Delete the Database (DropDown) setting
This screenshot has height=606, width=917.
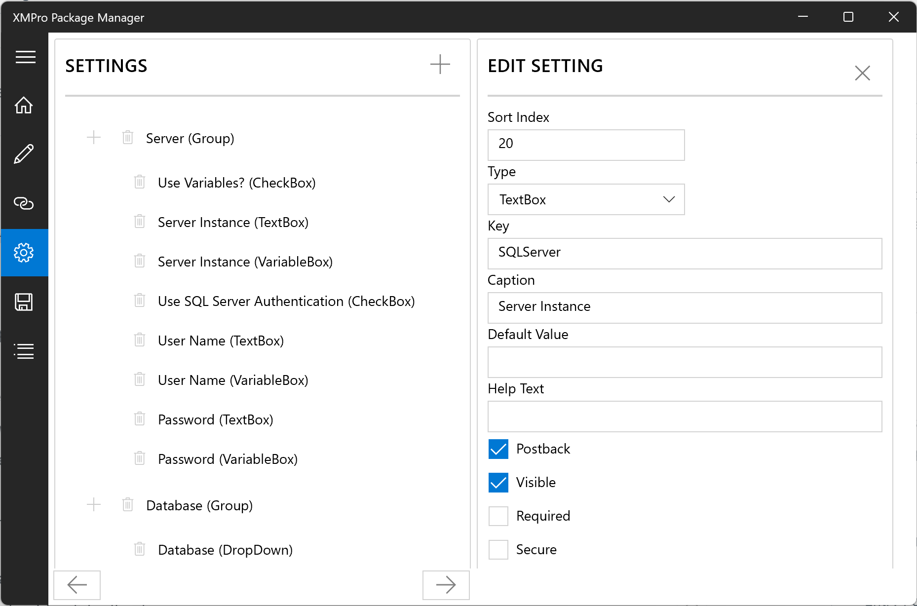click(x=140, y=549)
